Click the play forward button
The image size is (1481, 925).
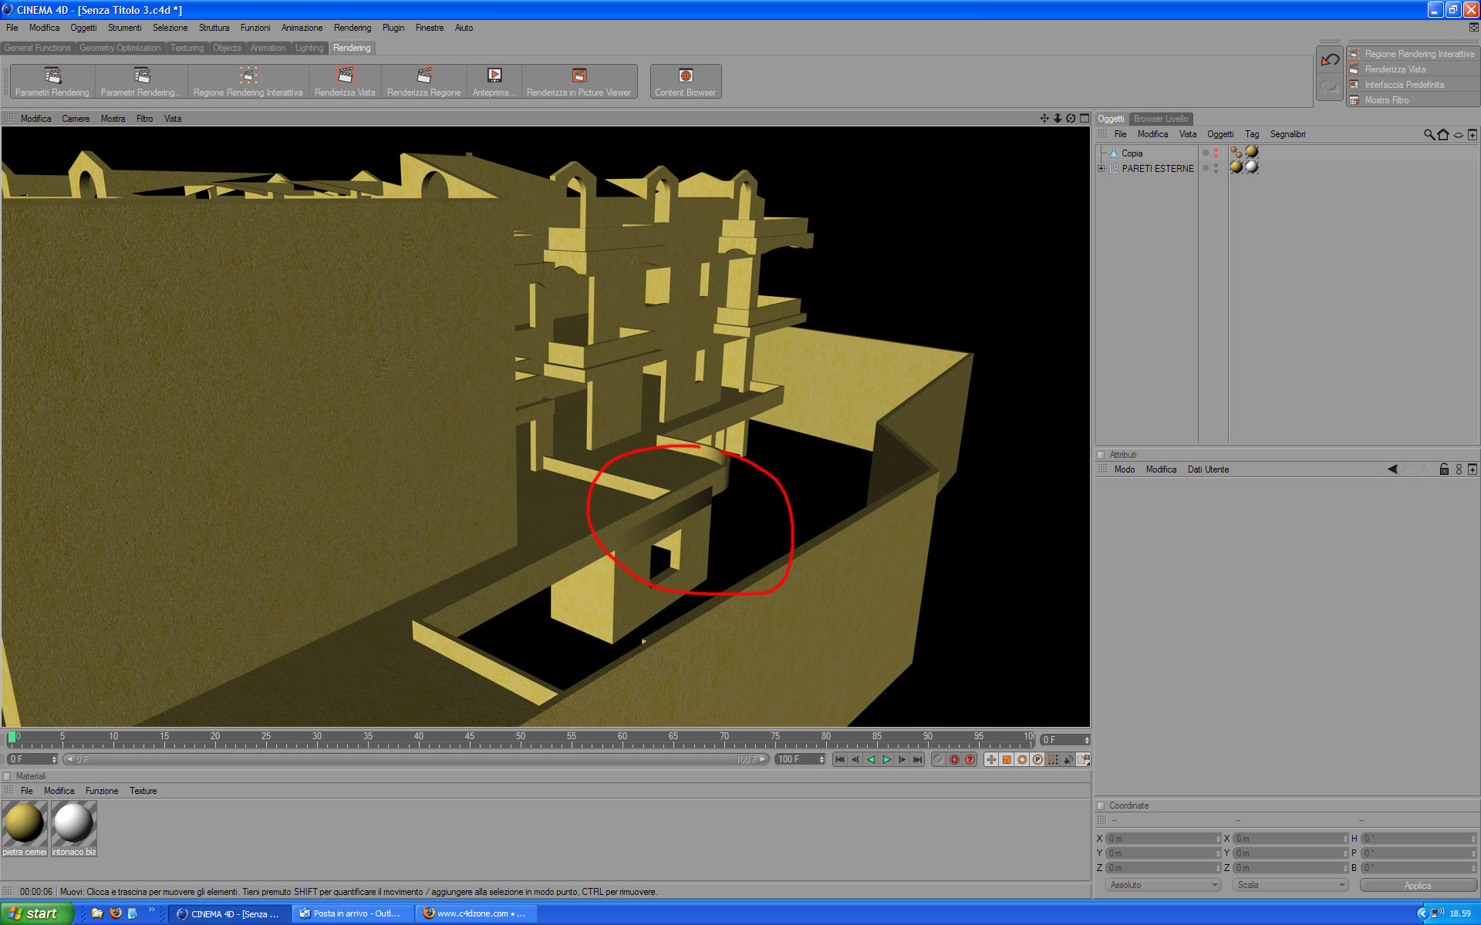(886, 759)
